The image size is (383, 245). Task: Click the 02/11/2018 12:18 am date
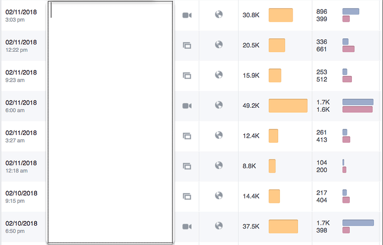[x=21, y=166]
